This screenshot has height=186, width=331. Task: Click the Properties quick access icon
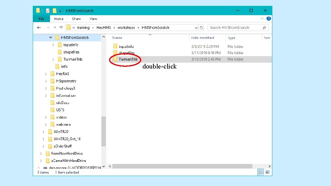[x=48, y=11]
